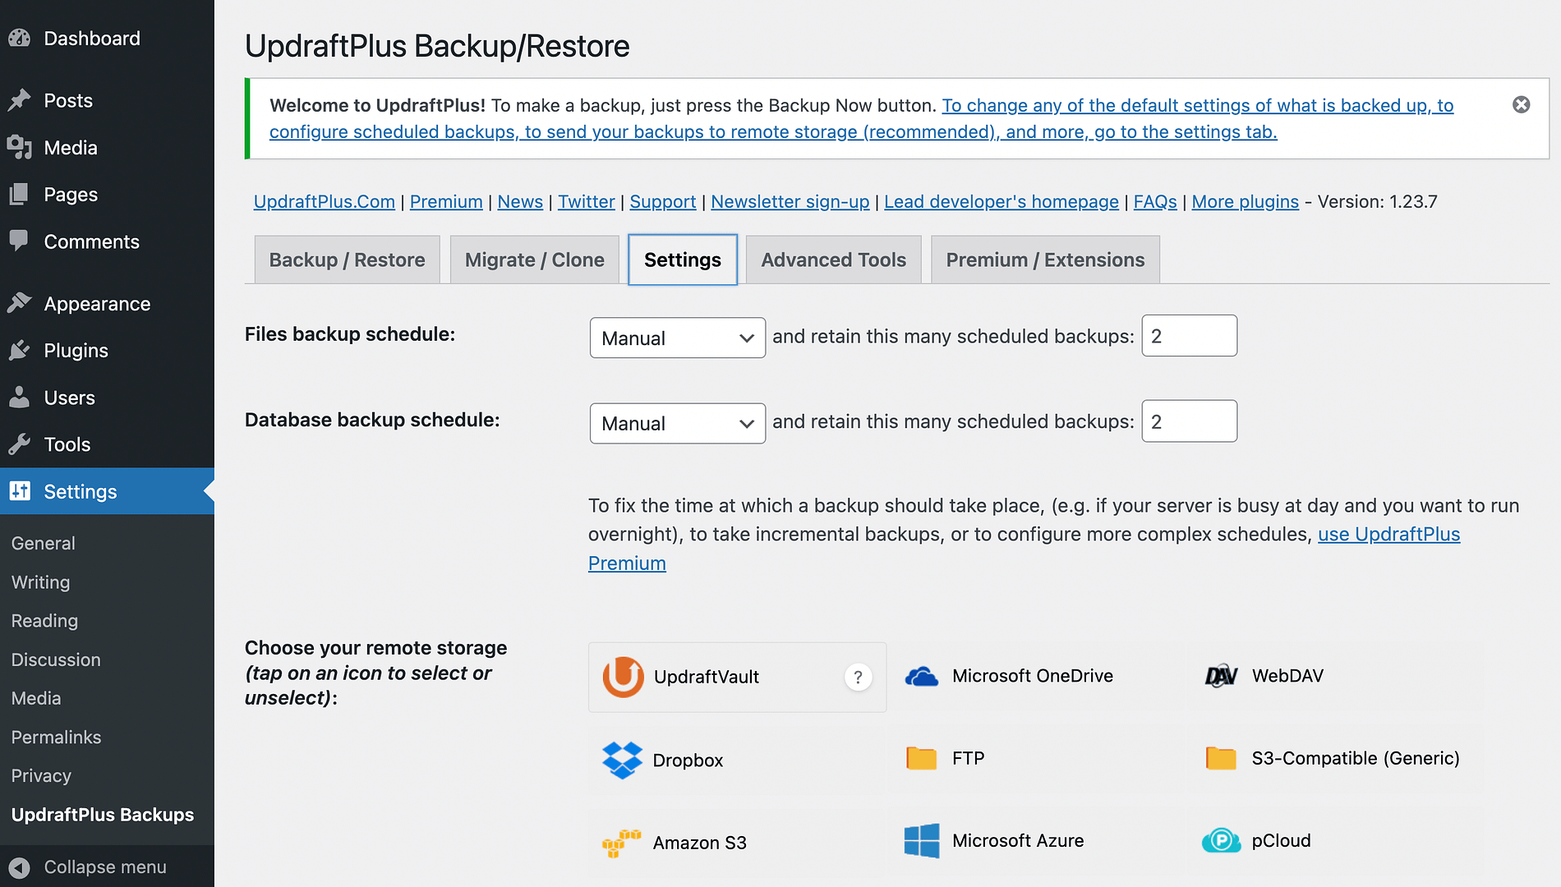
Task: Open the Files backup schedule dropdown
Action: (x=678, y=338)
